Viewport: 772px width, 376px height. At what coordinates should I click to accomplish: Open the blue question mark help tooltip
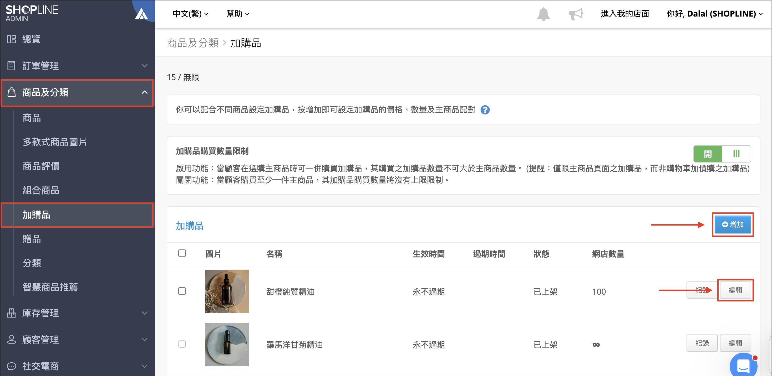click(485, 110)
